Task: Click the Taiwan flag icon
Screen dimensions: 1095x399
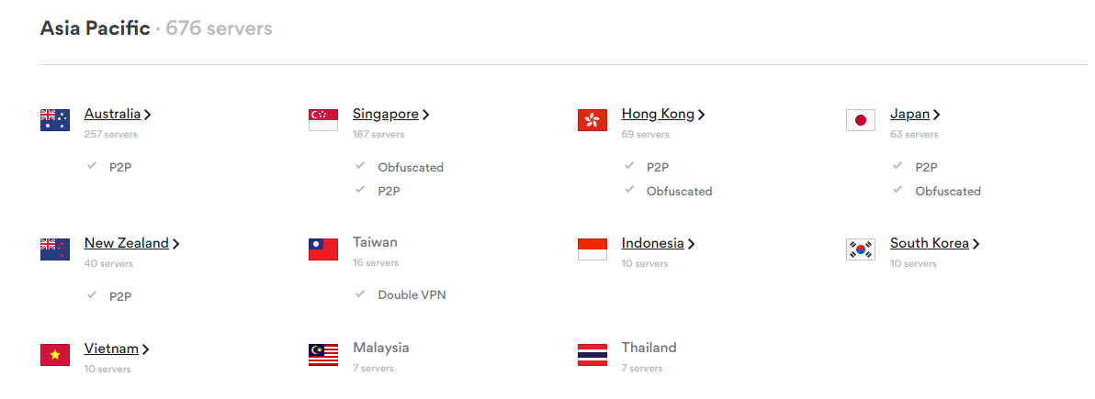Action: tap(323, 249)
